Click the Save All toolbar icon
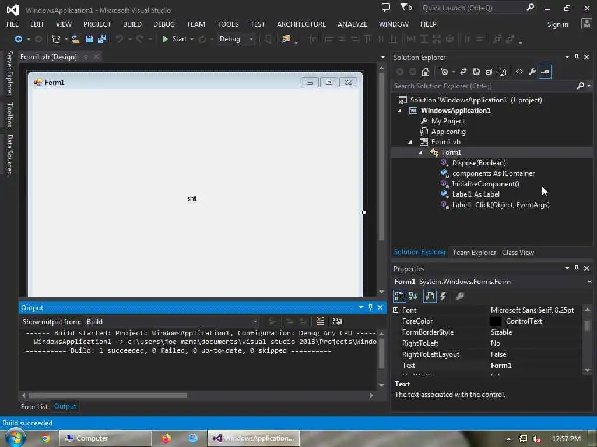 pyautogui.click(x=102, y=39)
